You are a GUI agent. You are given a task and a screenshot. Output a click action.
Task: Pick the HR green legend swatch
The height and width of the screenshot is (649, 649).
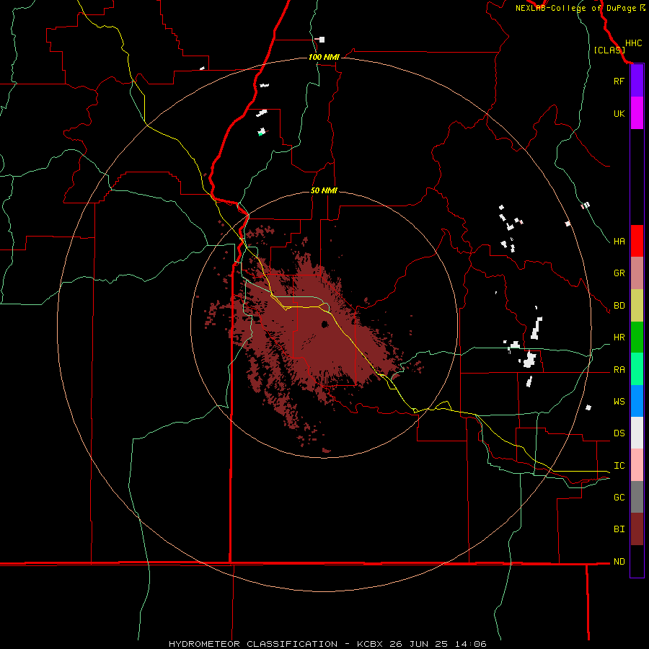[x=637, y=337]
